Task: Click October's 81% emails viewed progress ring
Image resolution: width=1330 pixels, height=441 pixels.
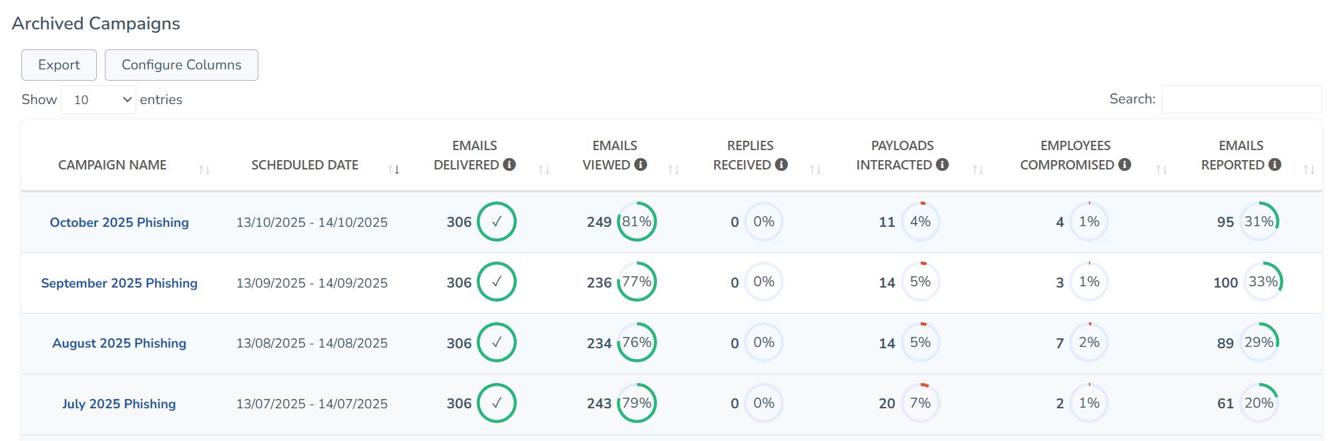Action: click(x=637, y=222)
